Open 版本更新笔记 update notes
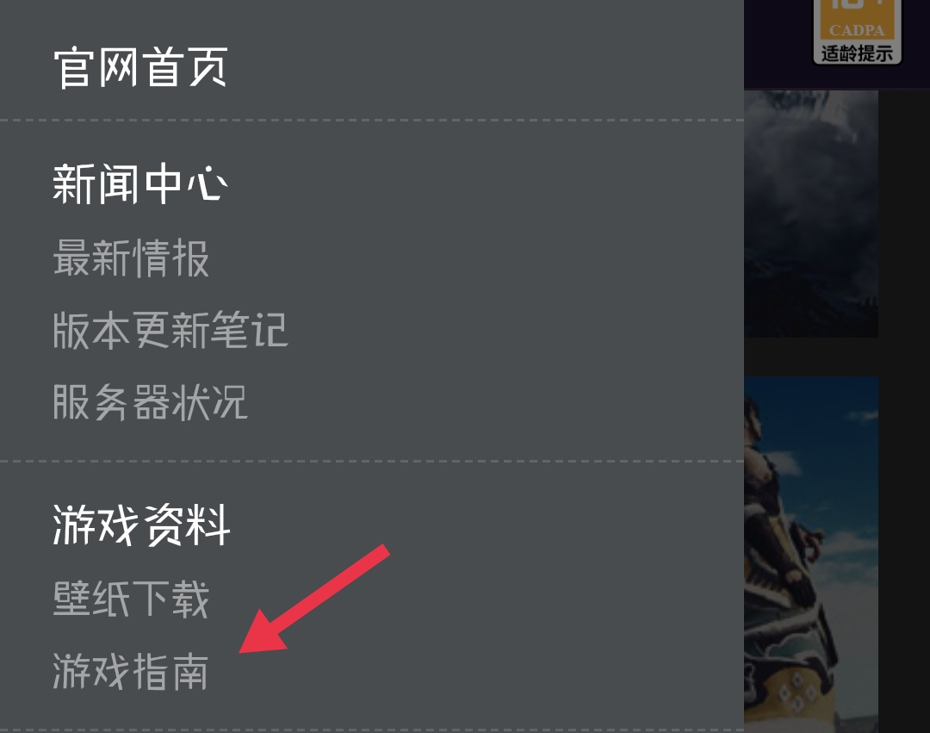The height and width of the screenshot is (733, 930). tap(170, 330)
